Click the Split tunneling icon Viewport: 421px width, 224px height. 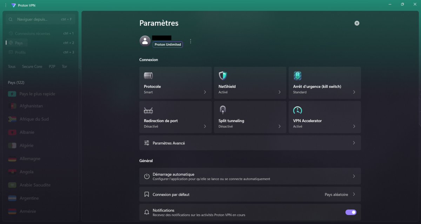(223, 110)
